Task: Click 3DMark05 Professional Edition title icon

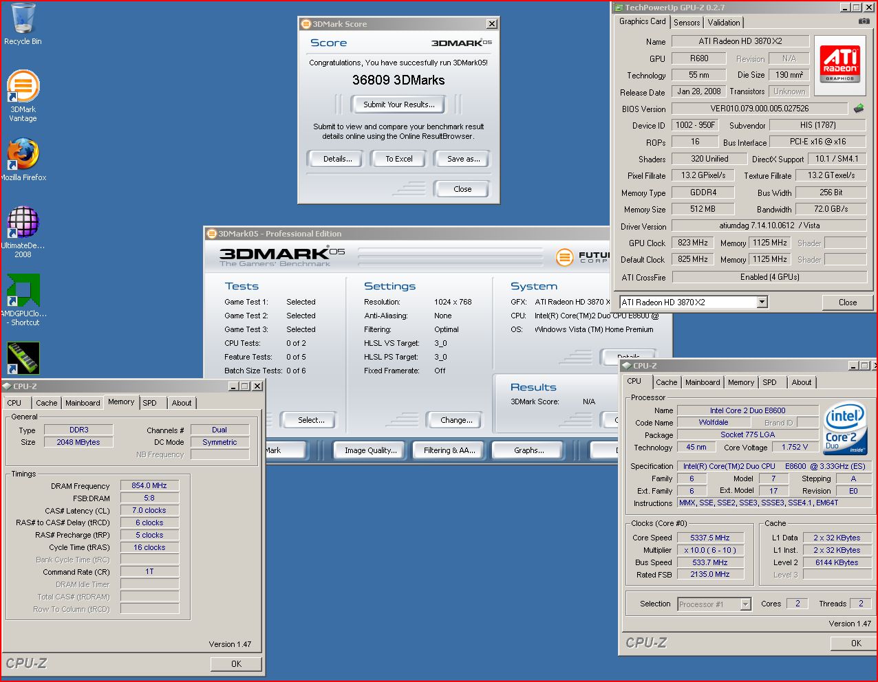Action: tap(212, 234)
